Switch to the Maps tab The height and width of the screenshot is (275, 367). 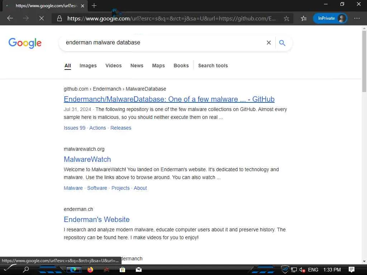click(158, 66)
